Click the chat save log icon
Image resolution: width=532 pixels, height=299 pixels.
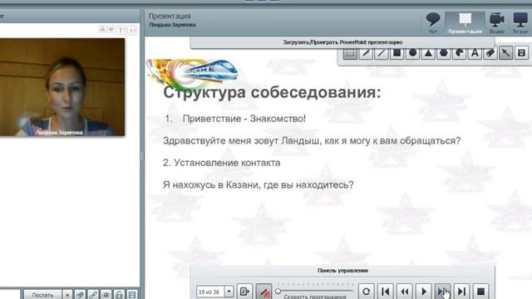[132, 295]
